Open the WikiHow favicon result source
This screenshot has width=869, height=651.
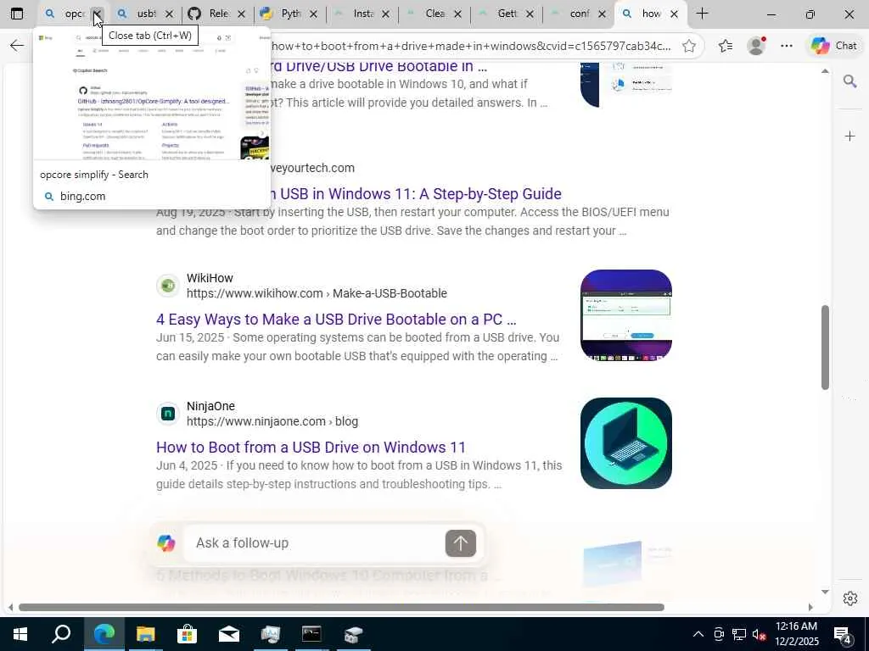click(x=167, y=285)
